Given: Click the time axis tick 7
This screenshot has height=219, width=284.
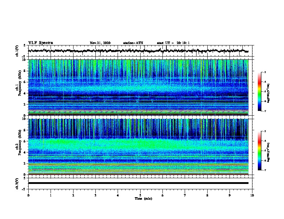Looking at the screenshot, I should coord(185,195).
